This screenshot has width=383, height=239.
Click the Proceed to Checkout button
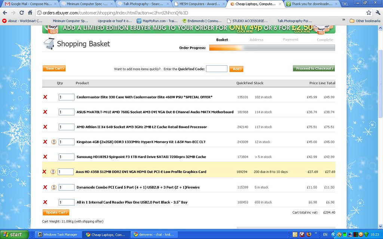point(314,69)
